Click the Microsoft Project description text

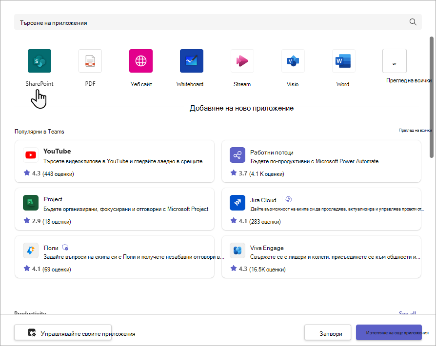tap(126, 209)
